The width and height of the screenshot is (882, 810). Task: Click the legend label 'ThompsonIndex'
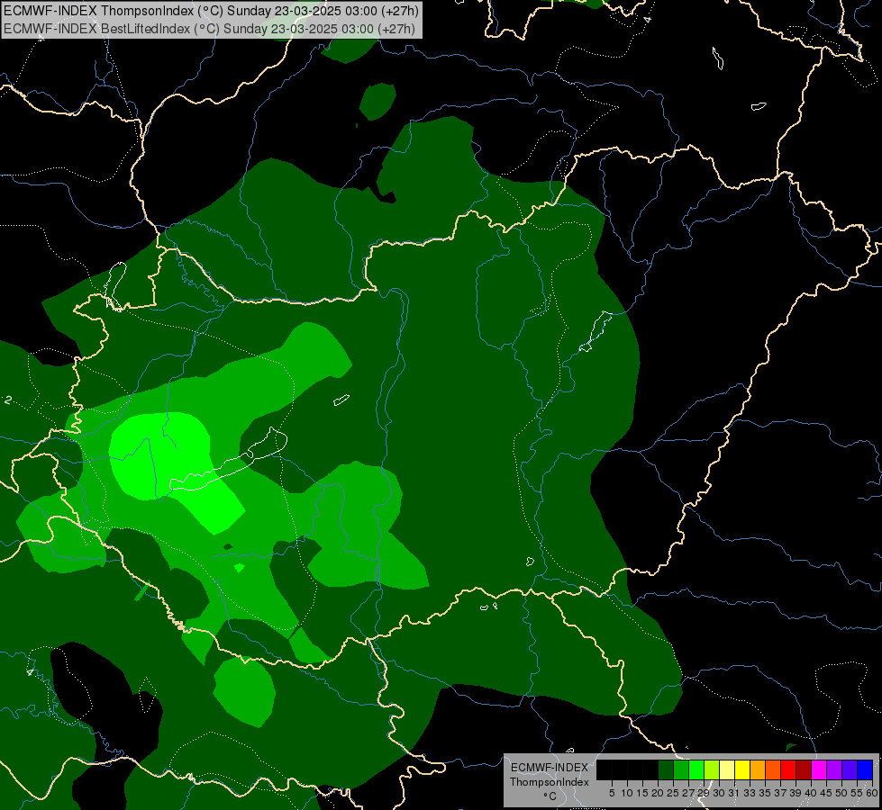point(549,782)
